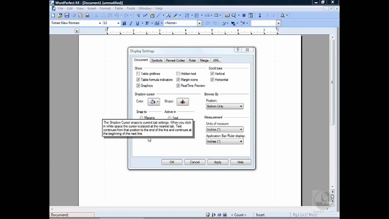Open the <None> styles dropdown
The image size is (389, 219).
click(199, 23)
